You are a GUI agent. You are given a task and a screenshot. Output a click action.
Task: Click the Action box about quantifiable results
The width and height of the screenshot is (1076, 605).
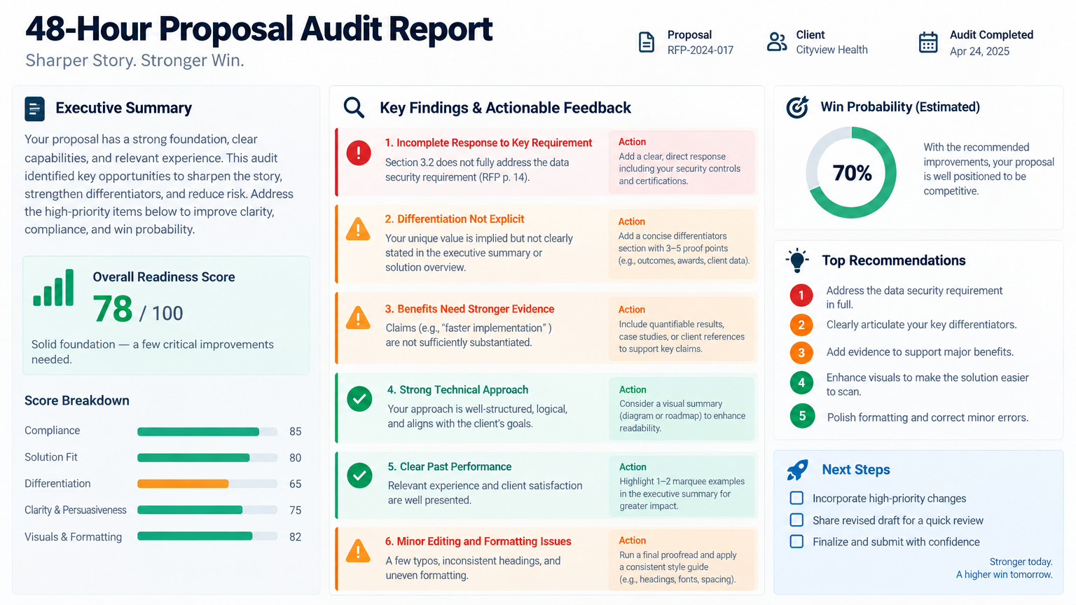point(683,329)
